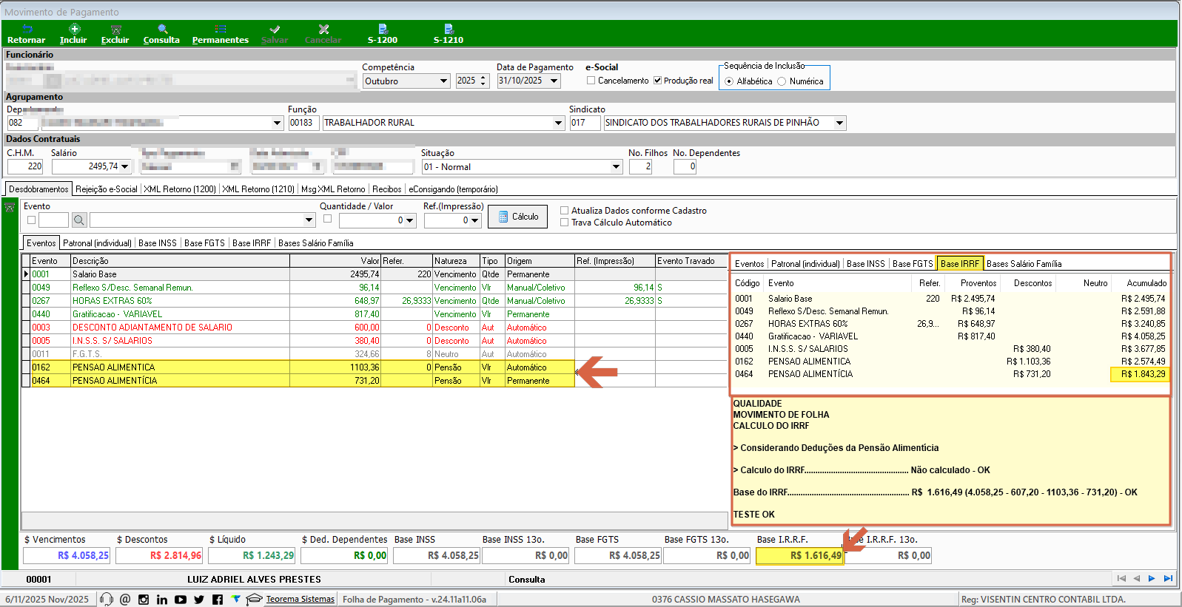Go to the next record navigation arrow
This screenshot has width=1182, height=607.
point(1152,579)
